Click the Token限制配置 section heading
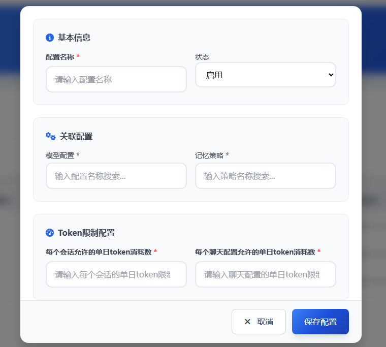The height and width of the screenshot is (347, 386). (86, 233)
